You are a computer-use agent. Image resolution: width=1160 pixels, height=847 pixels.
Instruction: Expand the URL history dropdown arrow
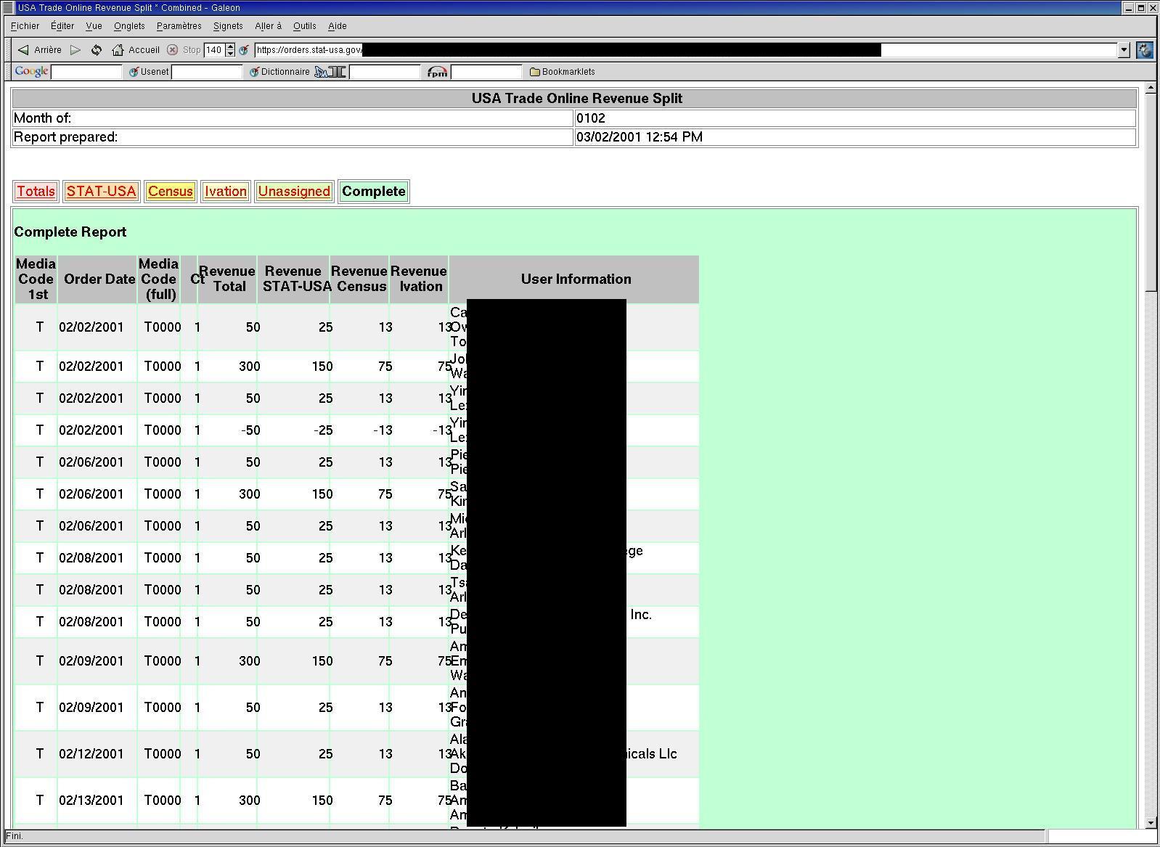(x=1124, y=50)
